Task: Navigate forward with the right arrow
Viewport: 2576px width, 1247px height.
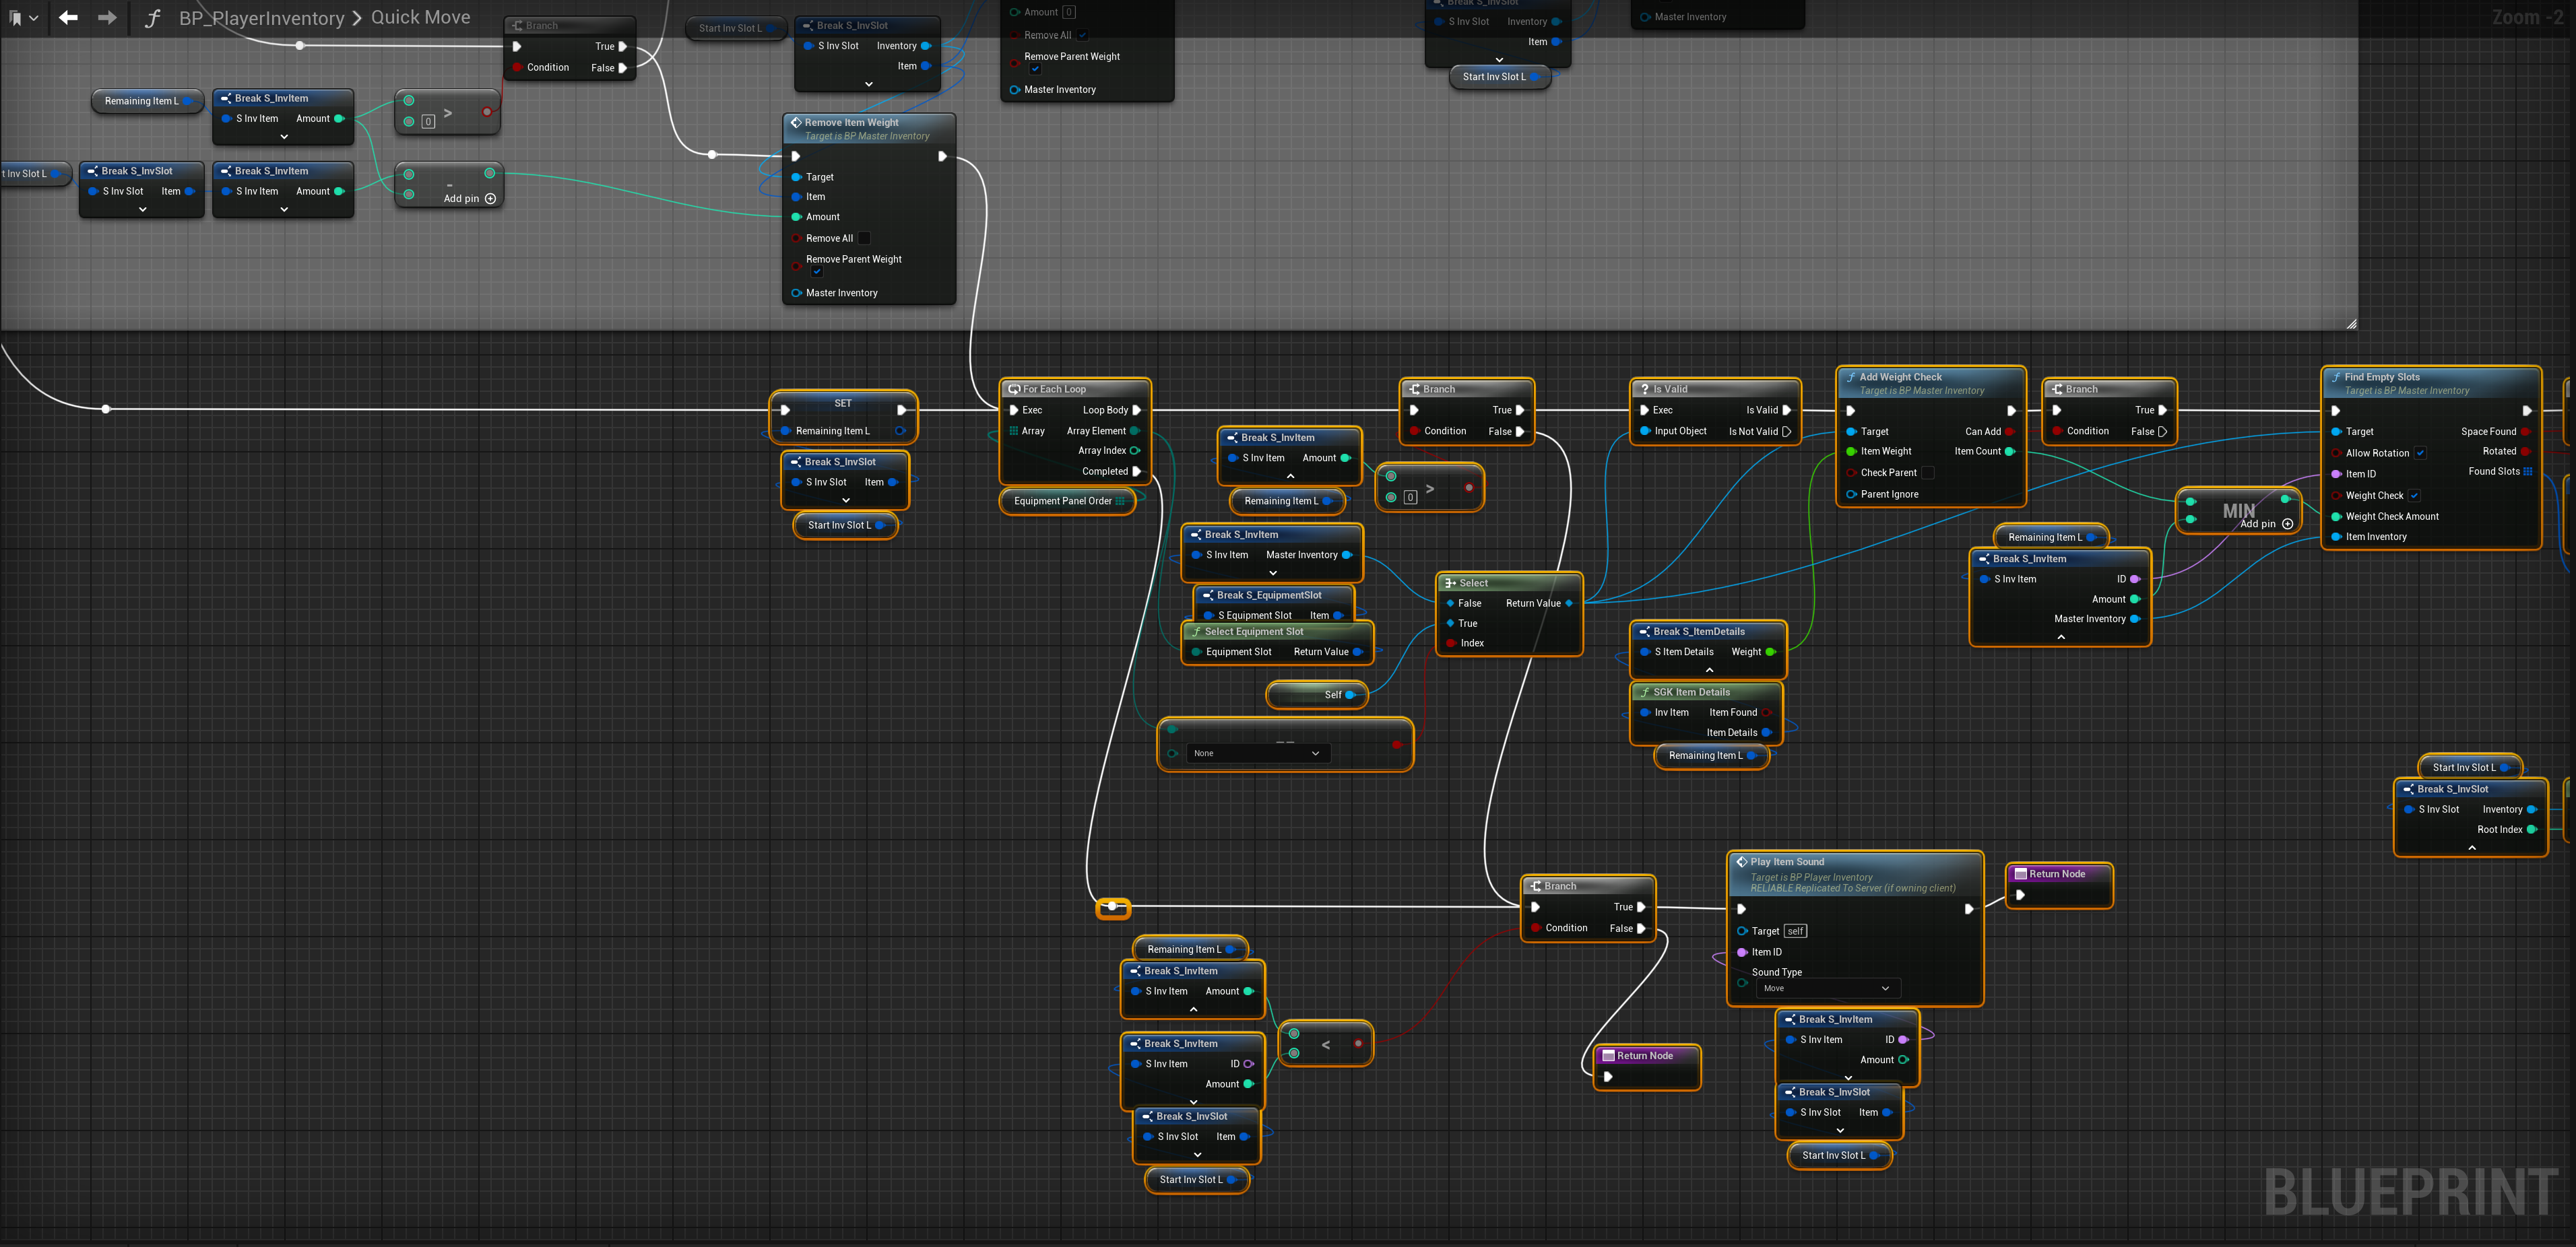Action: point(107,18)
